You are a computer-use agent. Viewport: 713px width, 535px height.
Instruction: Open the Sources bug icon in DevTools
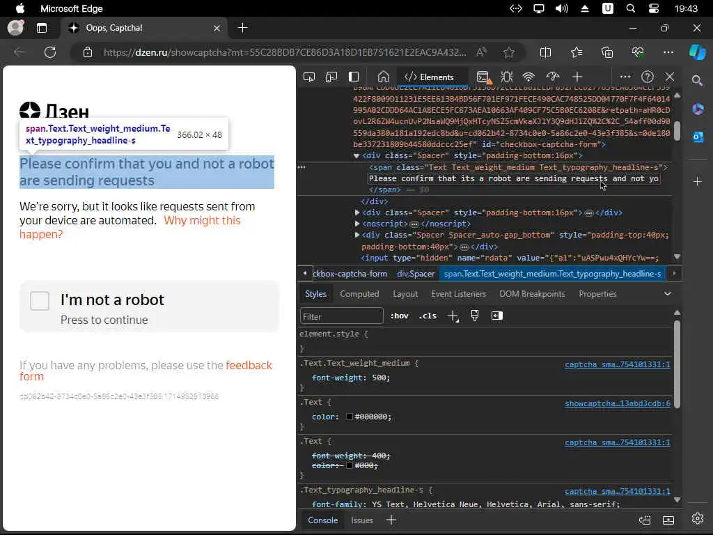[507, 77]
